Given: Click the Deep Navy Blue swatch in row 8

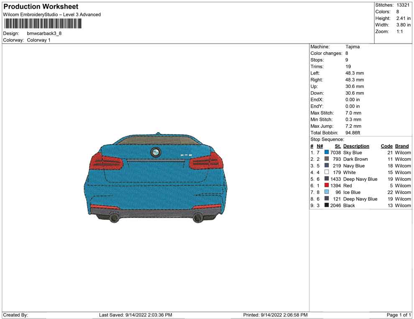Looking at the screenshot, I should 327,198.
